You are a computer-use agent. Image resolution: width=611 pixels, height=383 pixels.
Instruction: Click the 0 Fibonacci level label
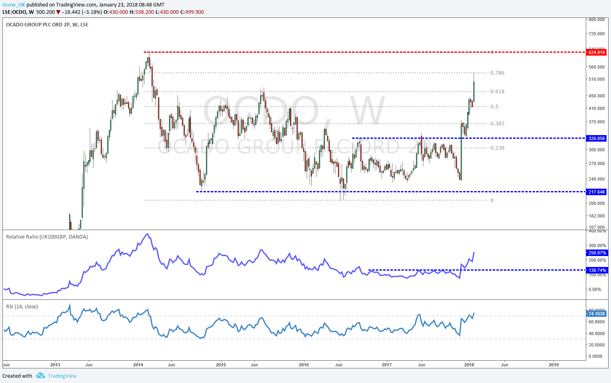pyautogui.click(x=492, y=200)
